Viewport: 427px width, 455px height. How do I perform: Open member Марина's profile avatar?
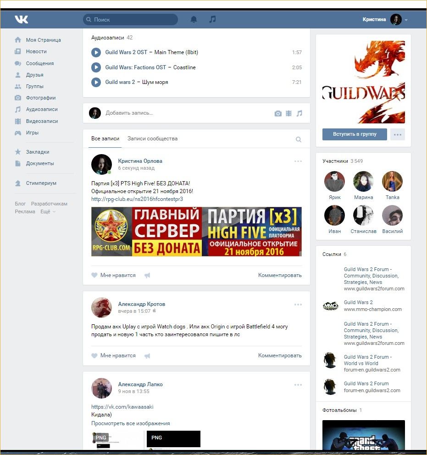coord(363,181)
